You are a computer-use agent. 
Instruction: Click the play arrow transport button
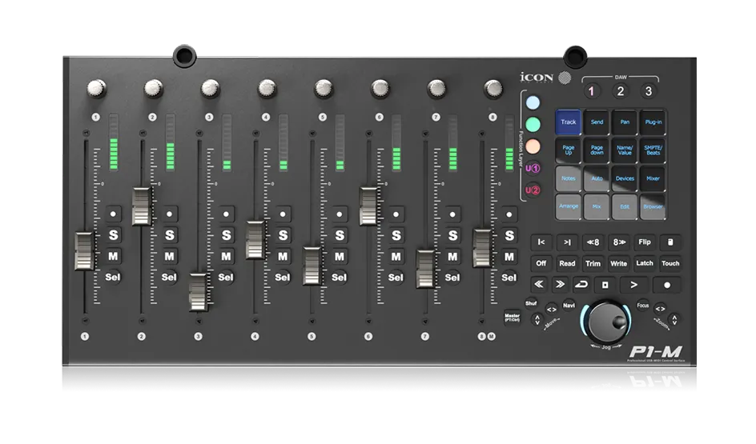tap(634, 285)
